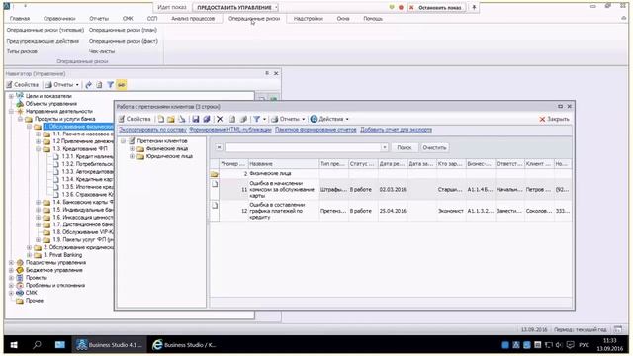Screen dimensions: 633x356
Task: Select Проблемы и отклонения tree item
Action: click(55, 286)
